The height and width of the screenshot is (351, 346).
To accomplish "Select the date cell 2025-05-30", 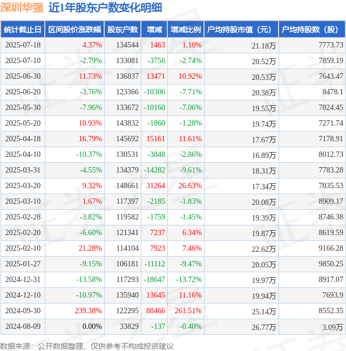I will click(x=23, y=107).
